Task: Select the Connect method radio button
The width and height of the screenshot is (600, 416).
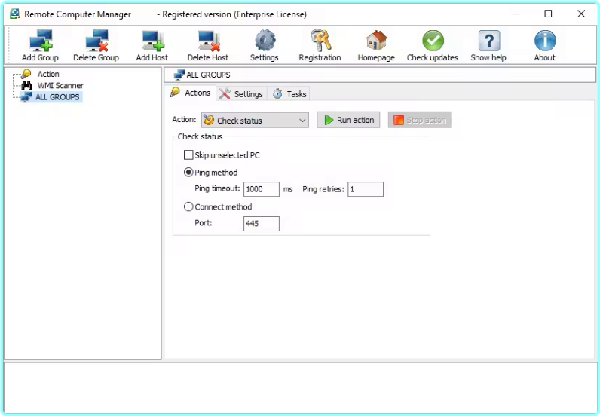Action: click(x=188, y=206)
